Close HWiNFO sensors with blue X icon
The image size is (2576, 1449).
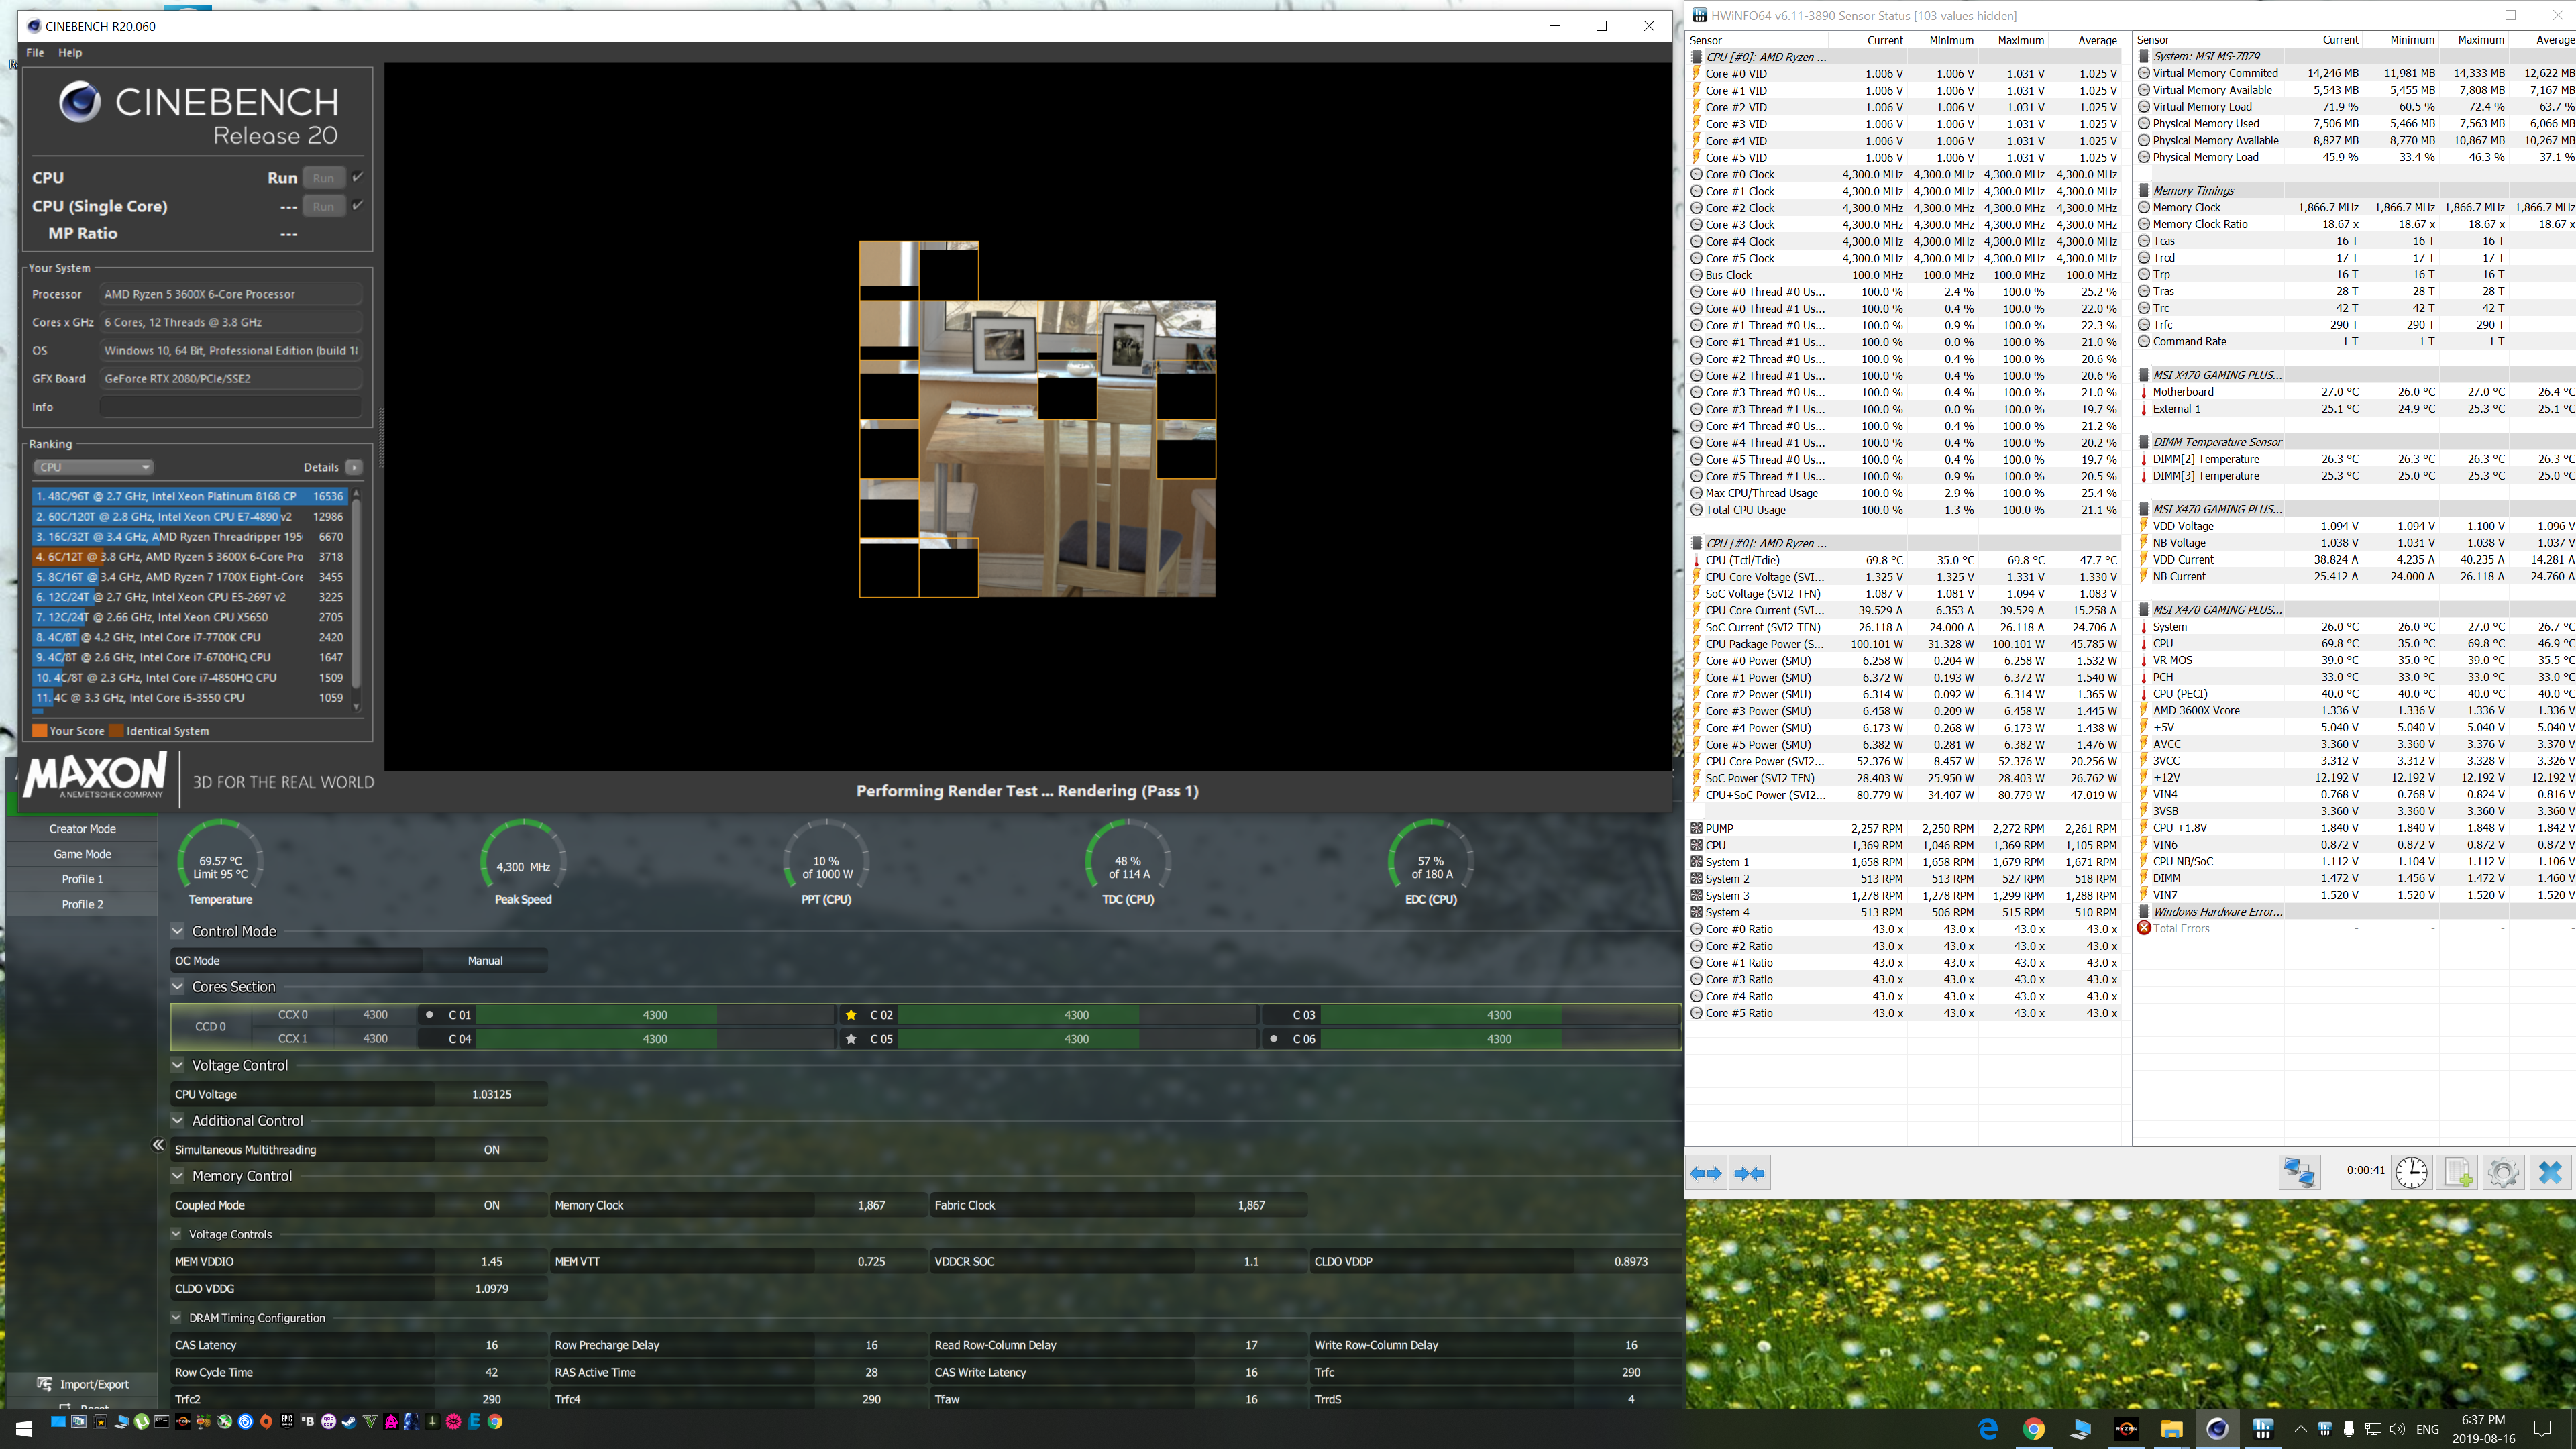click(2550, 1172)
